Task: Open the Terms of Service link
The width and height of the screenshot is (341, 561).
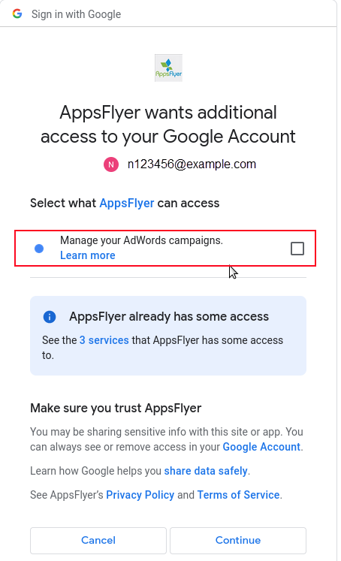Action: 238,495
